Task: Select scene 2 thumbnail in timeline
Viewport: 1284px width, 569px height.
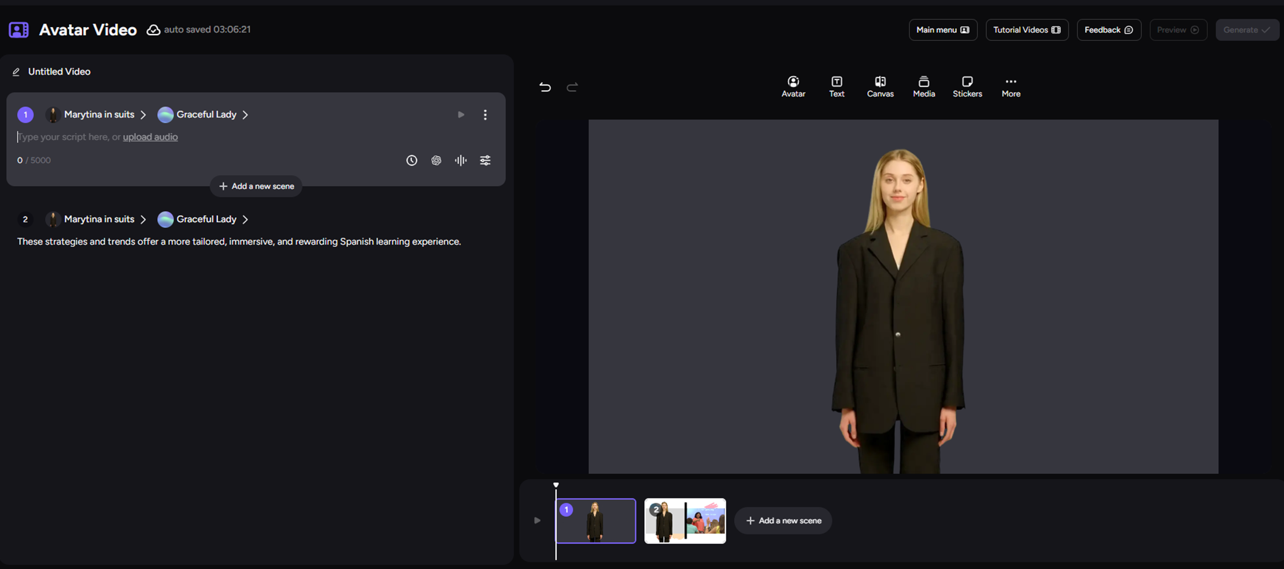Action: tap(685, 521)
